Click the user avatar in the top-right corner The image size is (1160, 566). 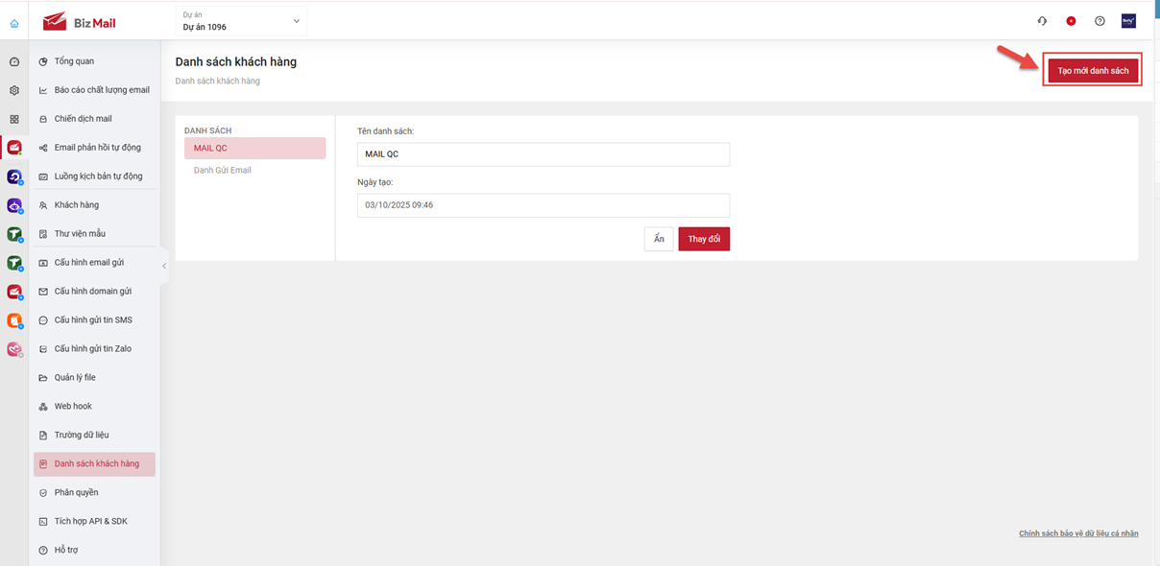1128,21
